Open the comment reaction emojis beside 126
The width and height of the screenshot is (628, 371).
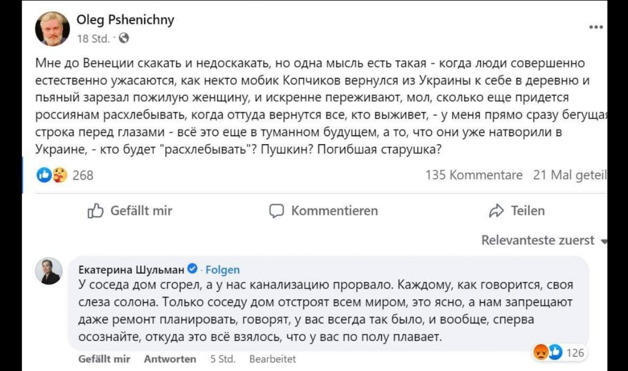tap(548, 352)
